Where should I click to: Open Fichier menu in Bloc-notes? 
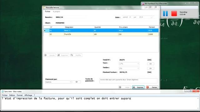point(5,95)
